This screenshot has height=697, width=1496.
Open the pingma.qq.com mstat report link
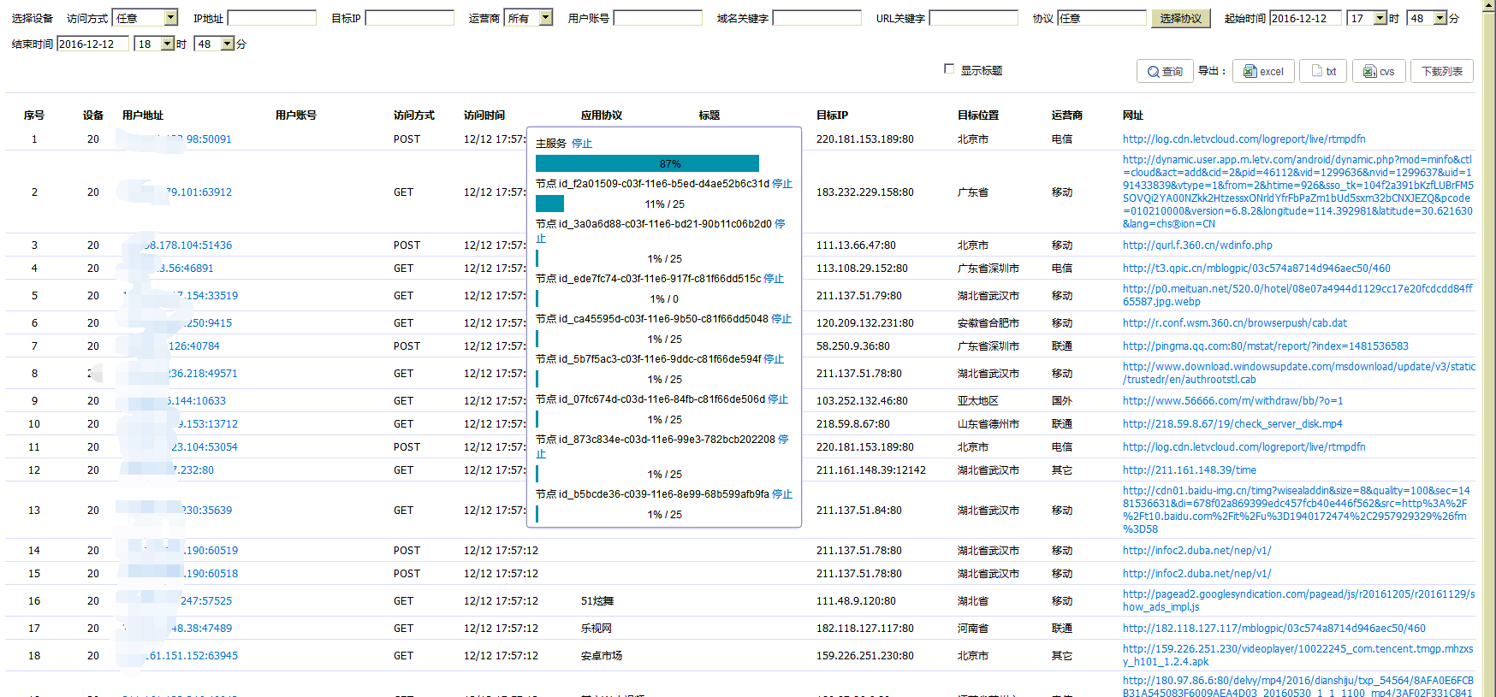tap(1266, 346)
